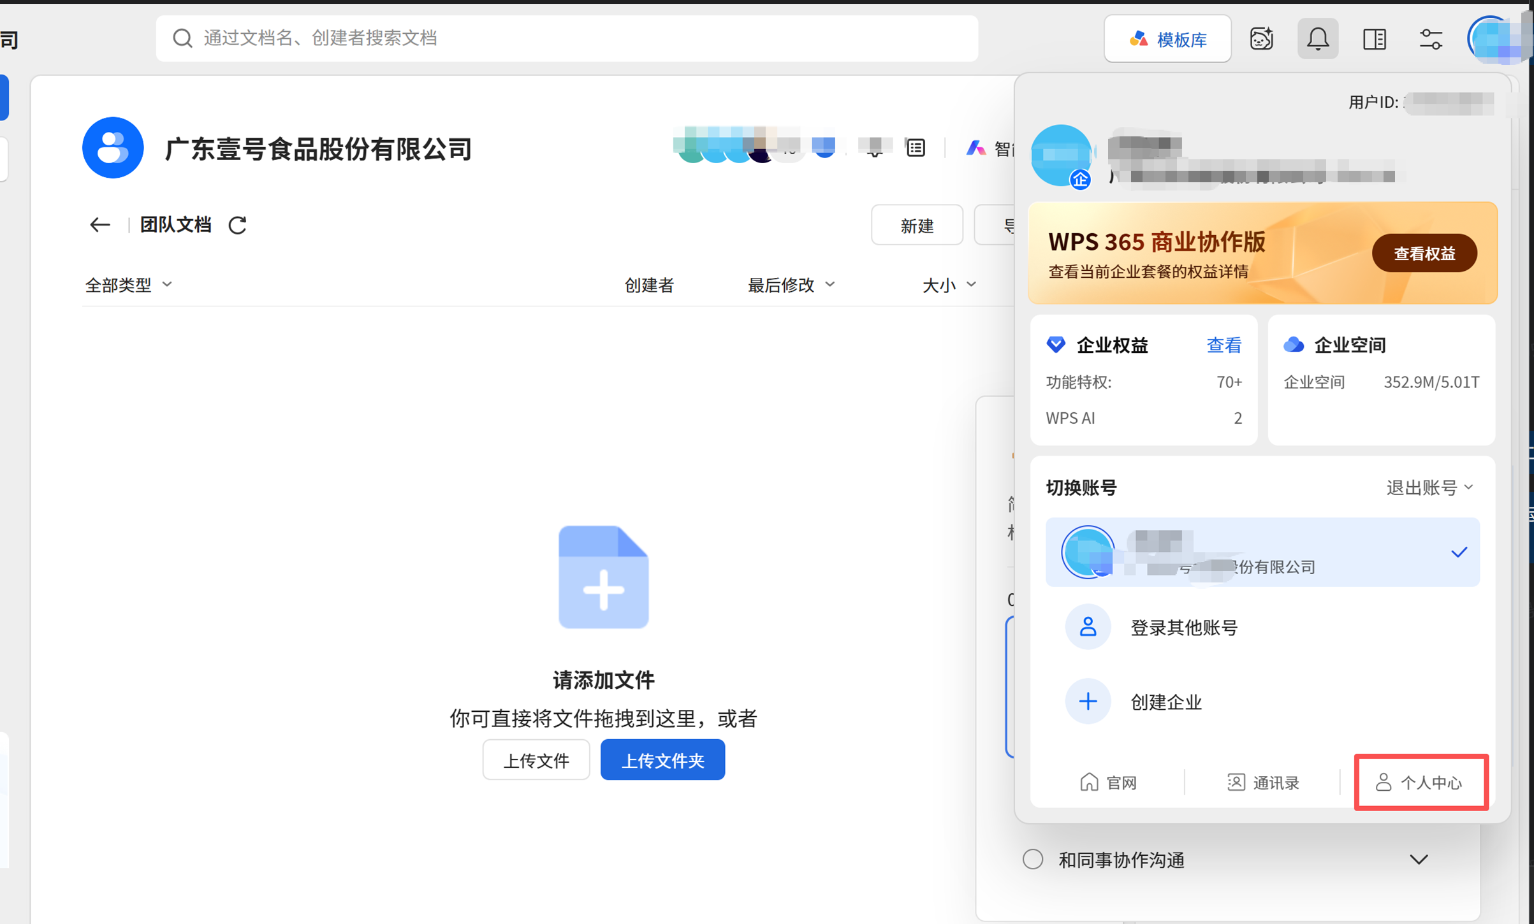Click the user avatar at top right
Image resolution: width=1534 pixels, height=924 pixels.
click(x=1492, y=40)
